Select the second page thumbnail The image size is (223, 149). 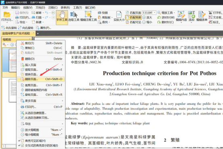(13, 91)
